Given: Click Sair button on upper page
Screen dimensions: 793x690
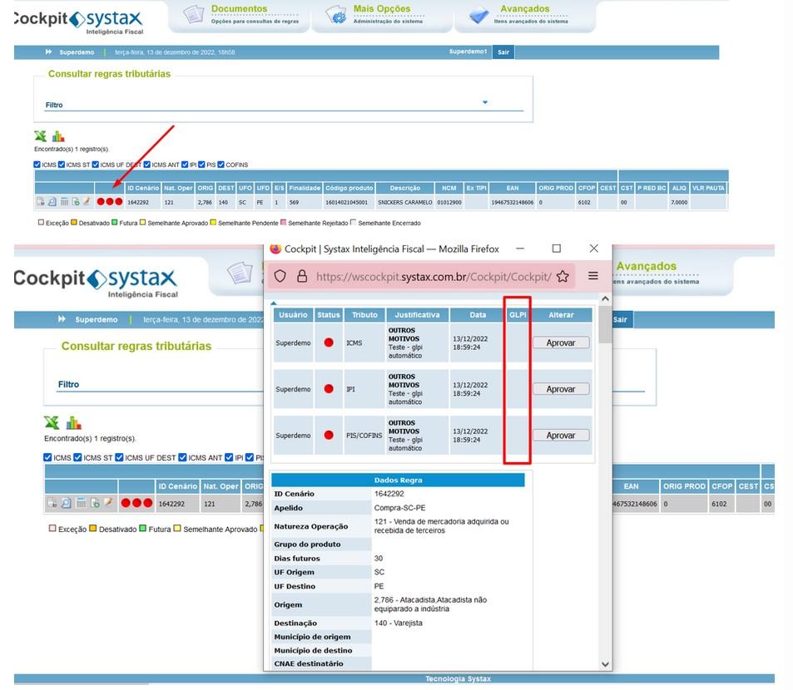Looking at the screenshot, I should 503,52.
